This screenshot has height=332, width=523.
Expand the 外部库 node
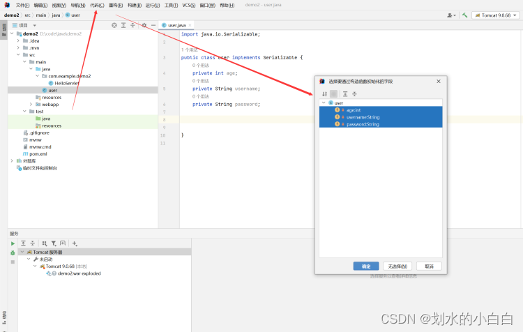[x=12, y=161]
